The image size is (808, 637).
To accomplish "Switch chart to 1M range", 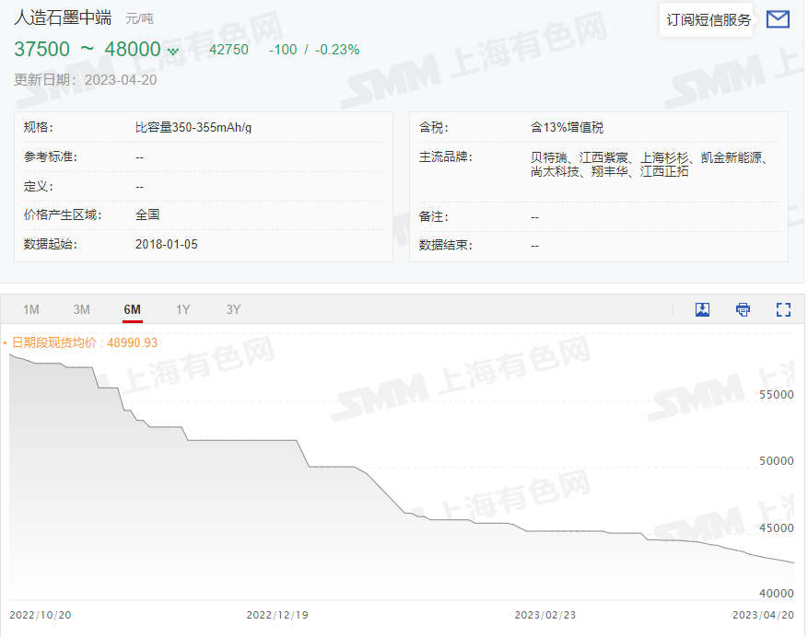I will (31, 309).
